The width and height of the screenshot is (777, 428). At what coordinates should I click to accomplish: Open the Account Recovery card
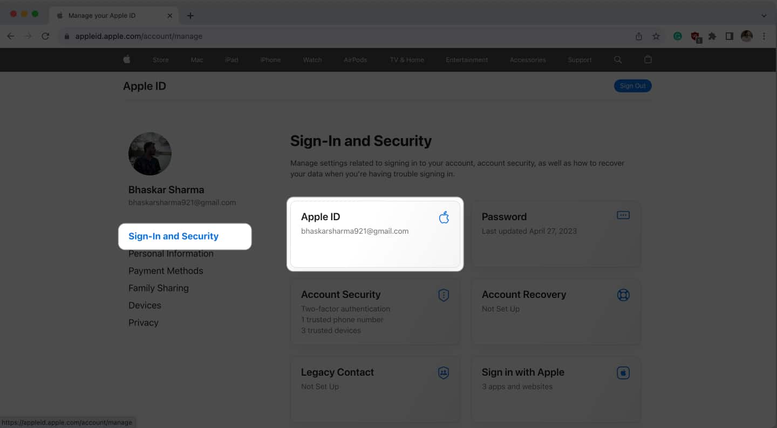(x=556, y=312)
